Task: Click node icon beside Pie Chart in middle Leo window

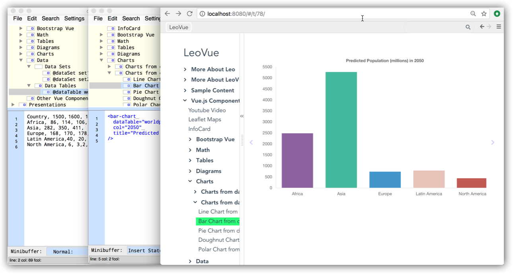Action: [x=127, y=92]
